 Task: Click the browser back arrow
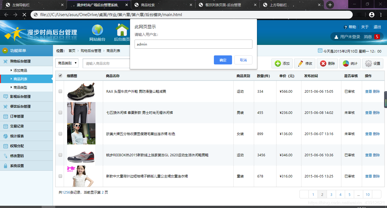(6, 15)
